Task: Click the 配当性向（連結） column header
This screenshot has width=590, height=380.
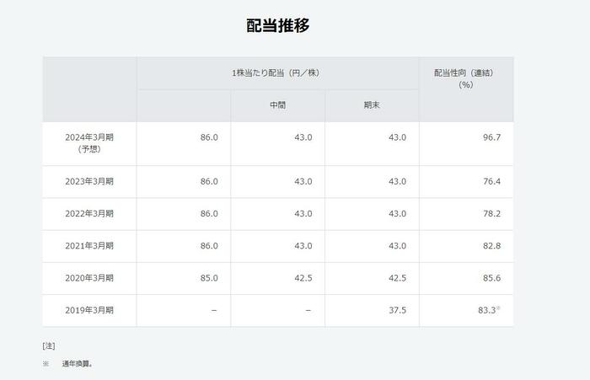Action: (464, 78)
